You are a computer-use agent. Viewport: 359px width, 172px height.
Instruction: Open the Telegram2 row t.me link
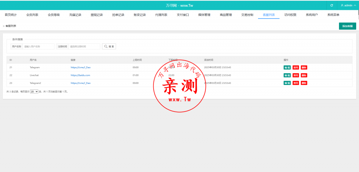pyautogui.click(x=81, y=83)
